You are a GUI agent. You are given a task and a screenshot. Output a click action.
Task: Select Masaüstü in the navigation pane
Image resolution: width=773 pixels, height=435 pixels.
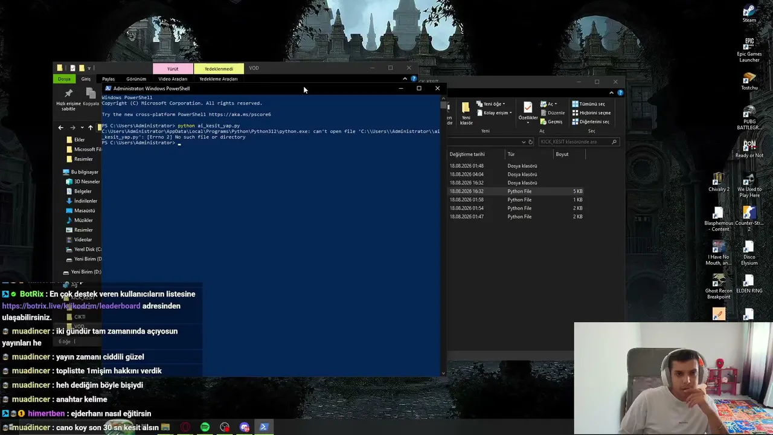tap(80, 211)
